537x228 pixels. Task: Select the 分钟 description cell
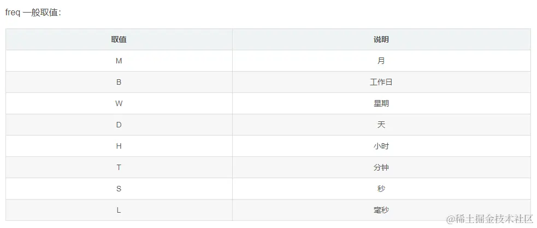381,167
